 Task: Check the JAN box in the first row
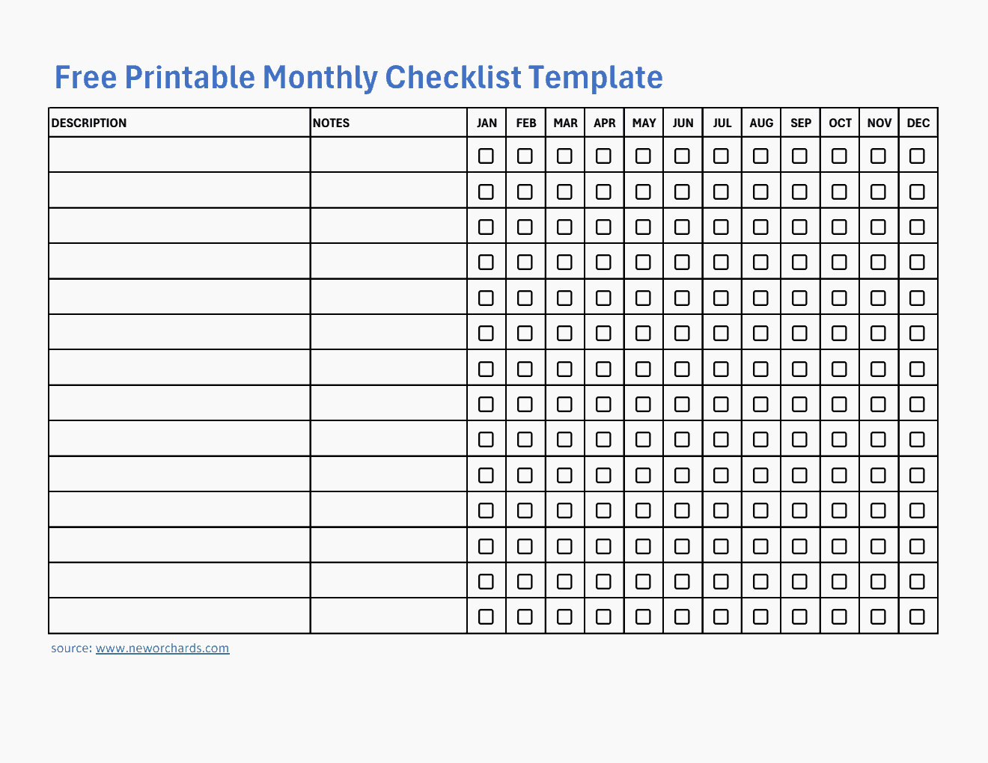[x=486, y=156]
